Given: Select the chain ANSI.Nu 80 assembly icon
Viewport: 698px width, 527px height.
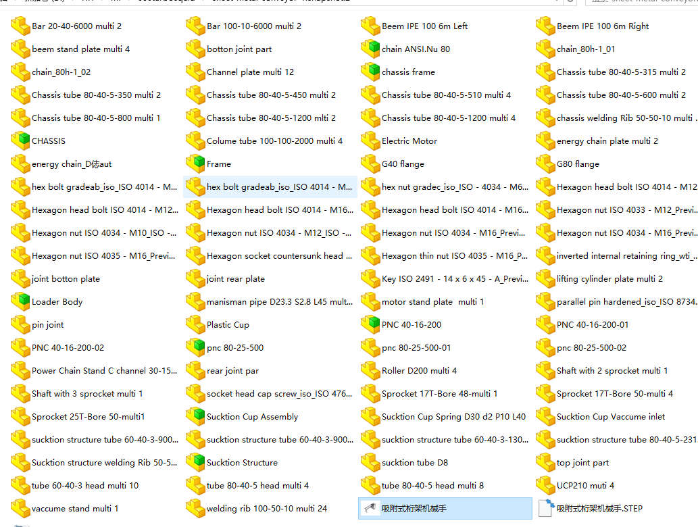Looking at the screenshot, I should tap(370, 49).
